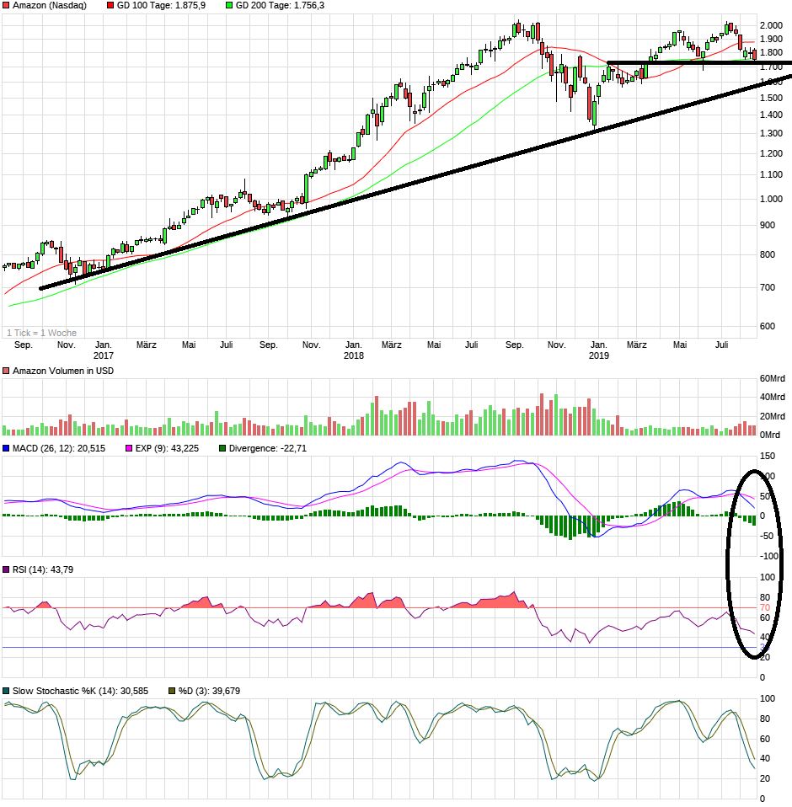The width and height of the screenshot is (792, 807).
Task: Click the '1.300' price axis value
Action: 772,133
